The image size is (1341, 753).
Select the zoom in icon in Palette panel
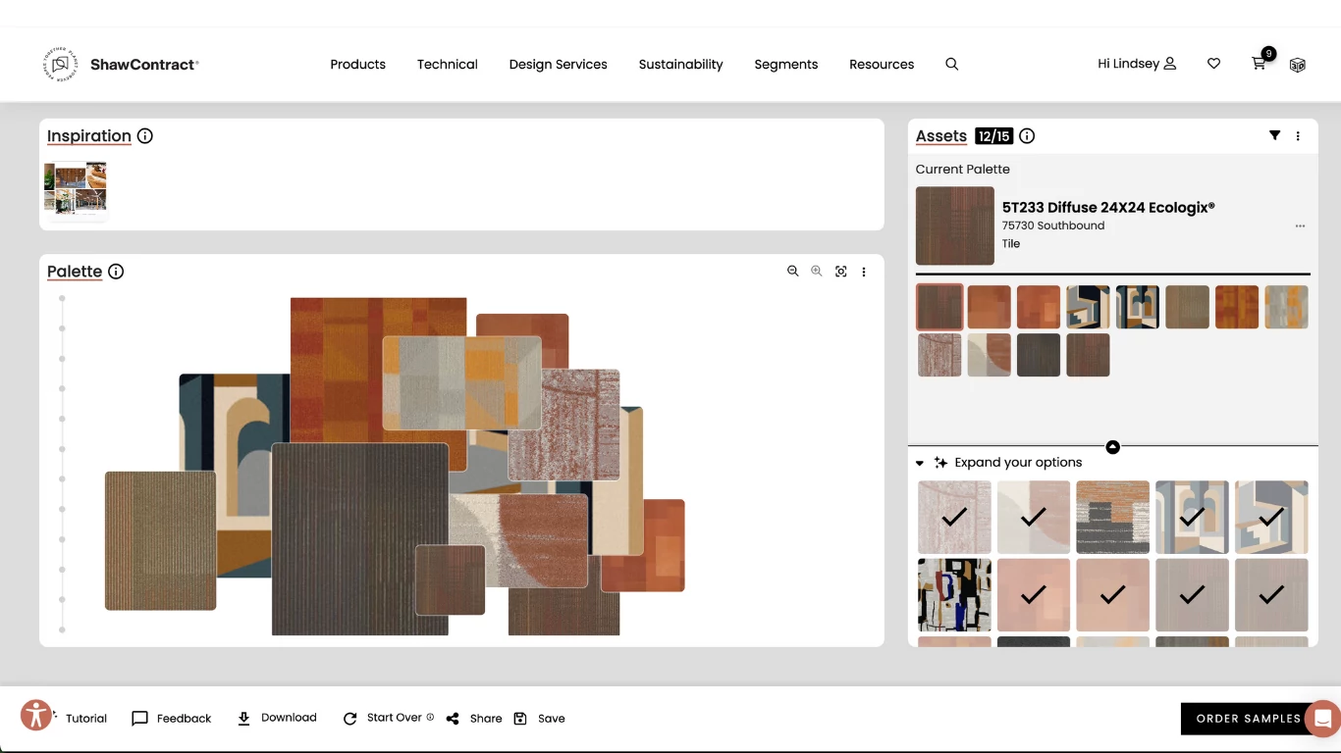tap(816, 271)
